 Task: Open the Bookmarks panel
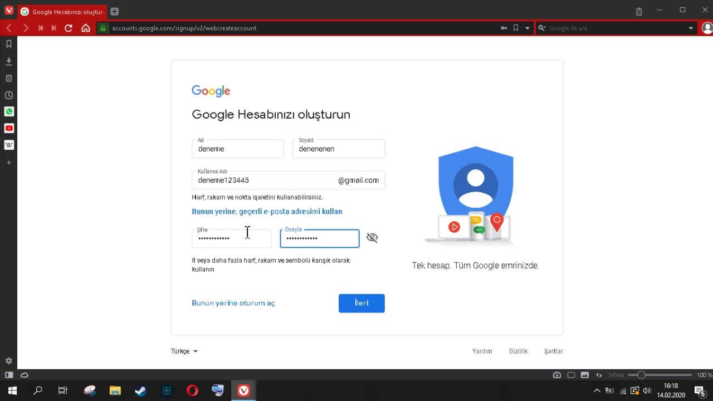click(x=9, y=44)
